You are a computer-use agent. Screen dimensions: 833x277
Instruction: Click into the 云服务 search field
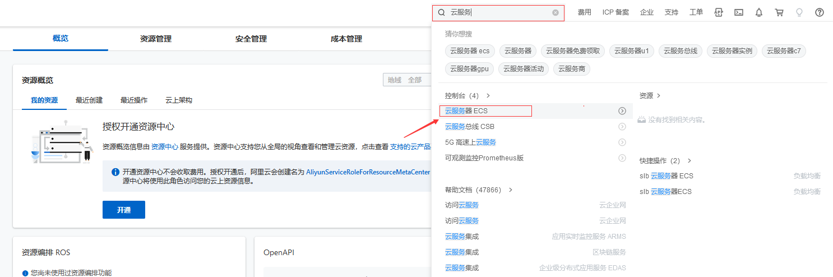pyautogui.click(x=498, y=12)
